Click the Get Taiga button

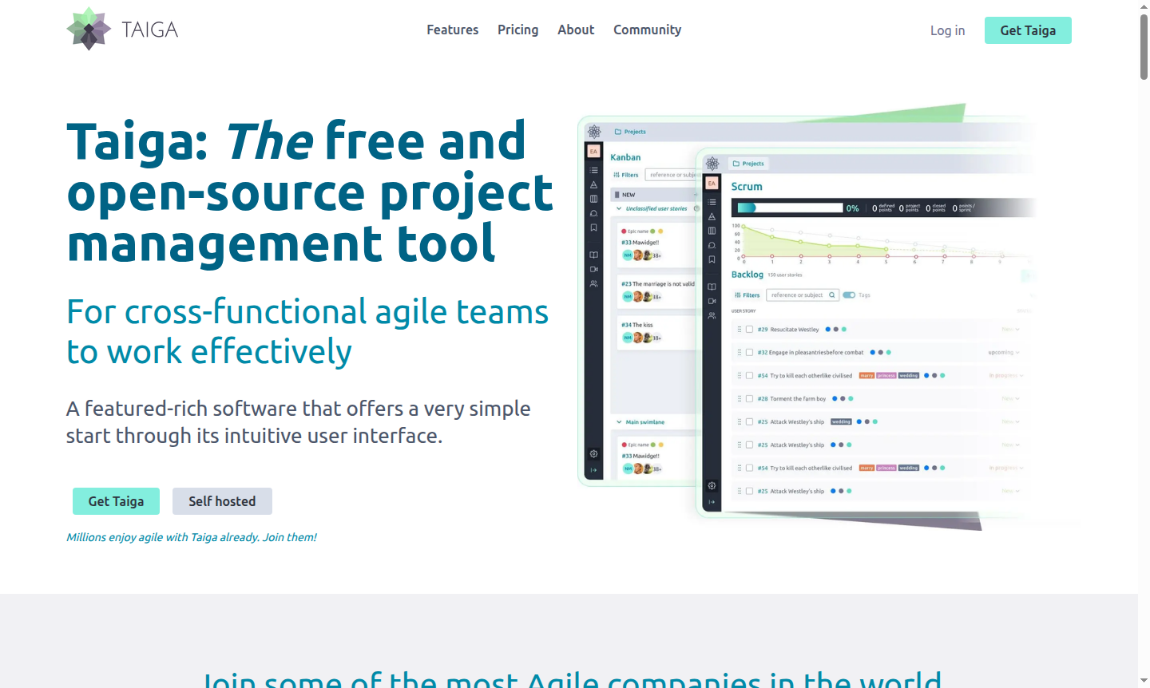1028,30
